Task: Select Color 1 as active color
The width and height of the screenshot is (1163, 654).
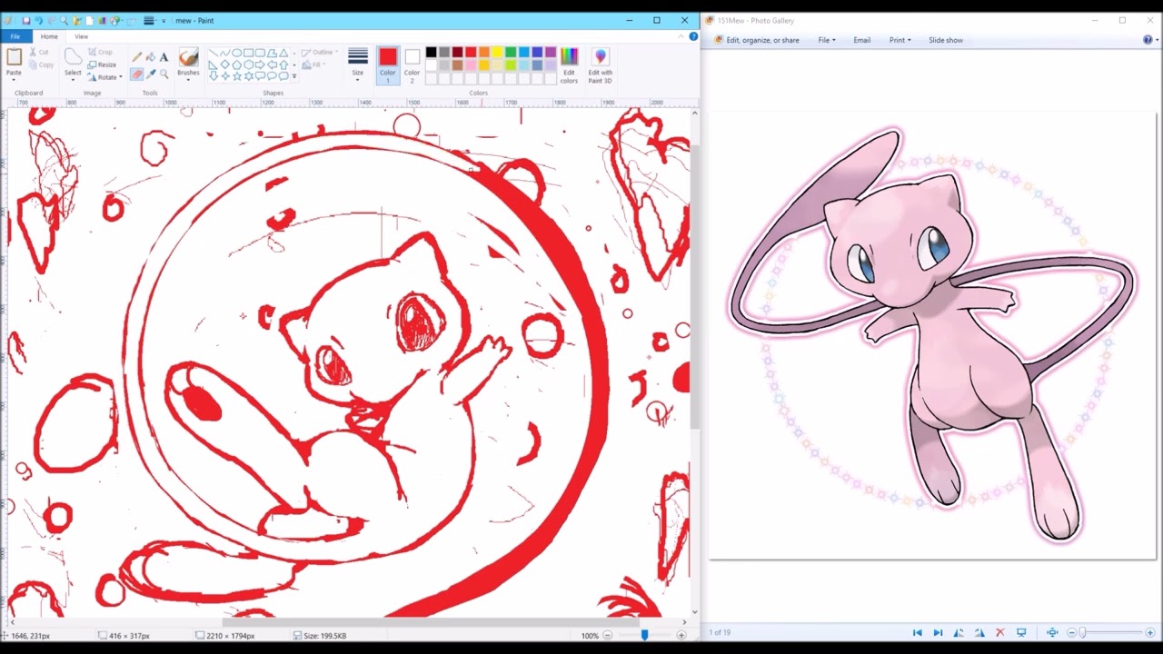Action: (x=388, y=66)
